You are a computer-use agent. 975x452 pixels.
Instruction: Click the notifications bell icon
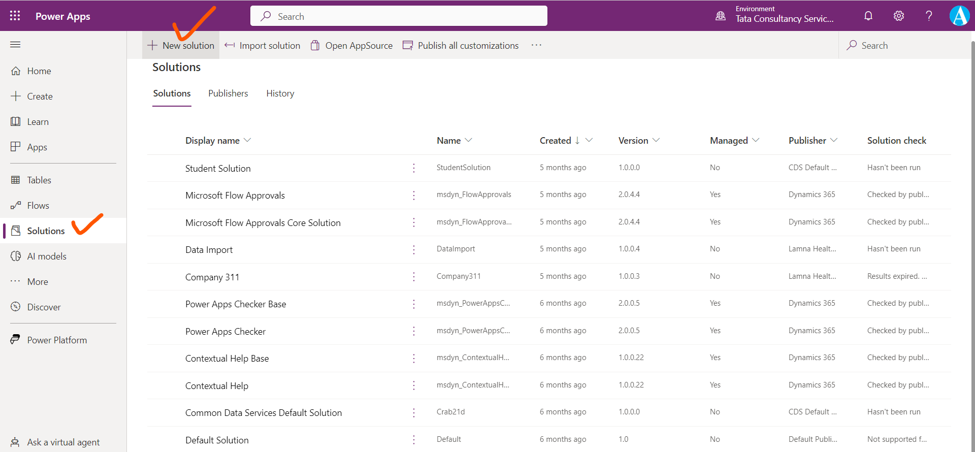click(868, 16)
